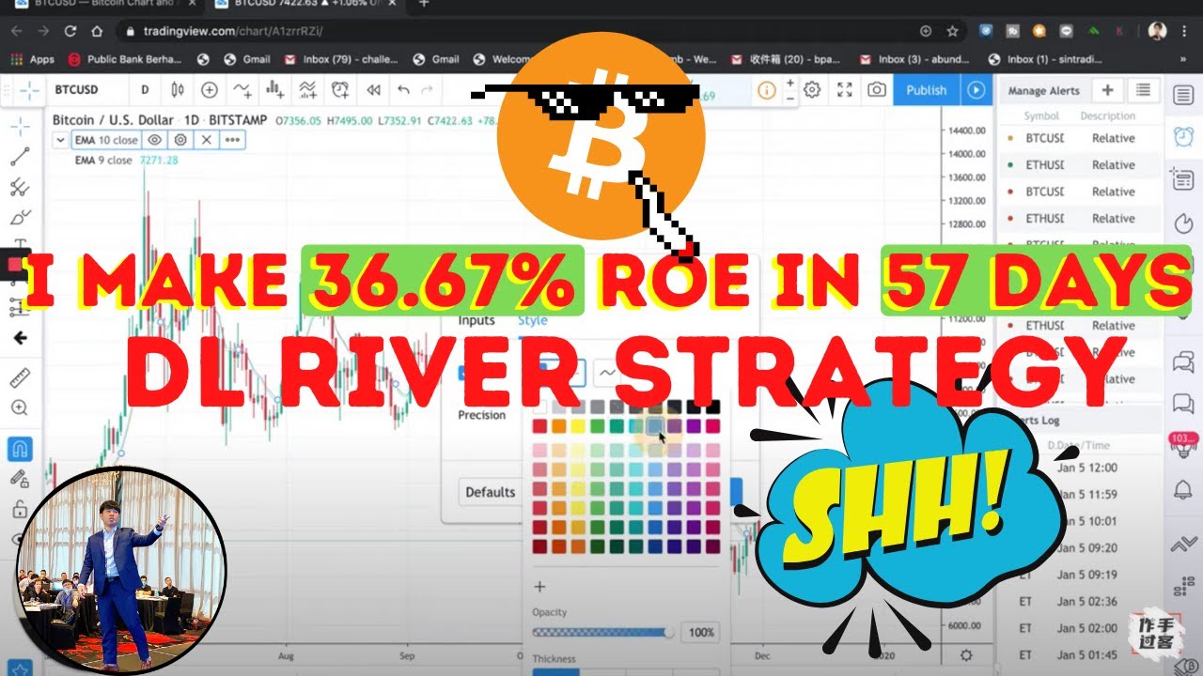This screenshot has height=676, width=1203.
Task: Start Bar Replay with the rewind icon
Action: (x=373, y=90)
